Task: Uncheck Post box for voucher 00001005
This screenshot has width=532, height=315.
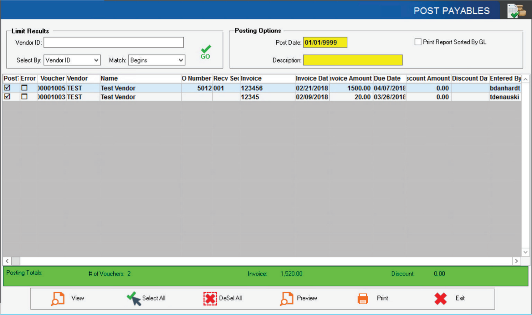Action: (7, 88)
